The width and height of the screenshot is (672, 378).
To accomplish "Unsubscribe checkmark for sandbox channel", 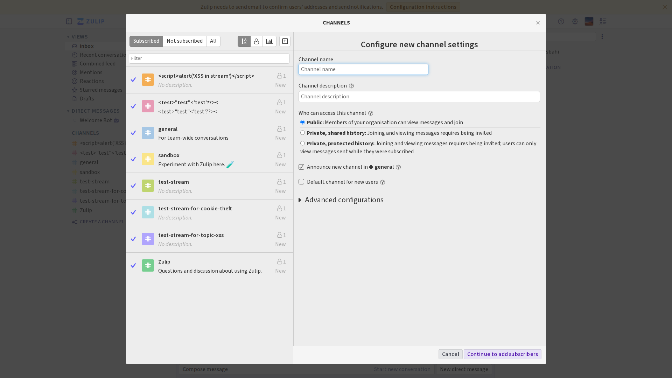I will [x=133, y=159].
